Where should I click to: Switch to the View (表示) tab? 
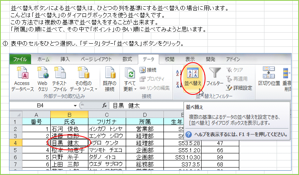(x=190, y=59)
